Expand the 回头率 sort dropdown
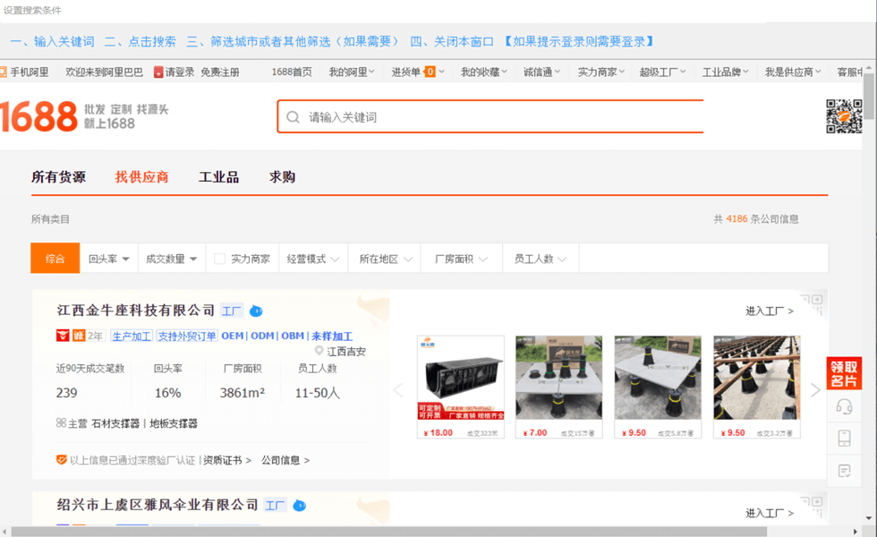877x537 pixels. tap(109, 259)
